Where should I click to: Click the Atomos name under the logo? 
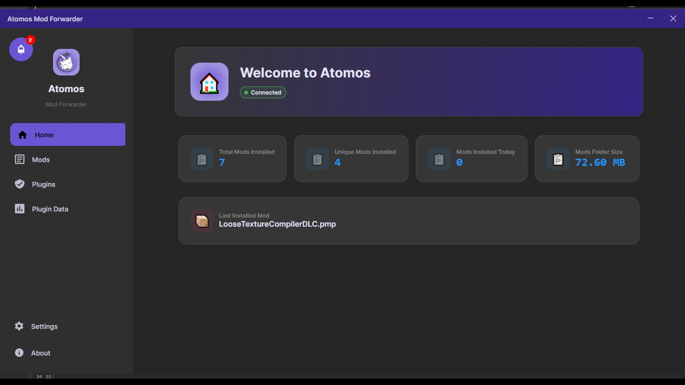(x=66, y=89)
